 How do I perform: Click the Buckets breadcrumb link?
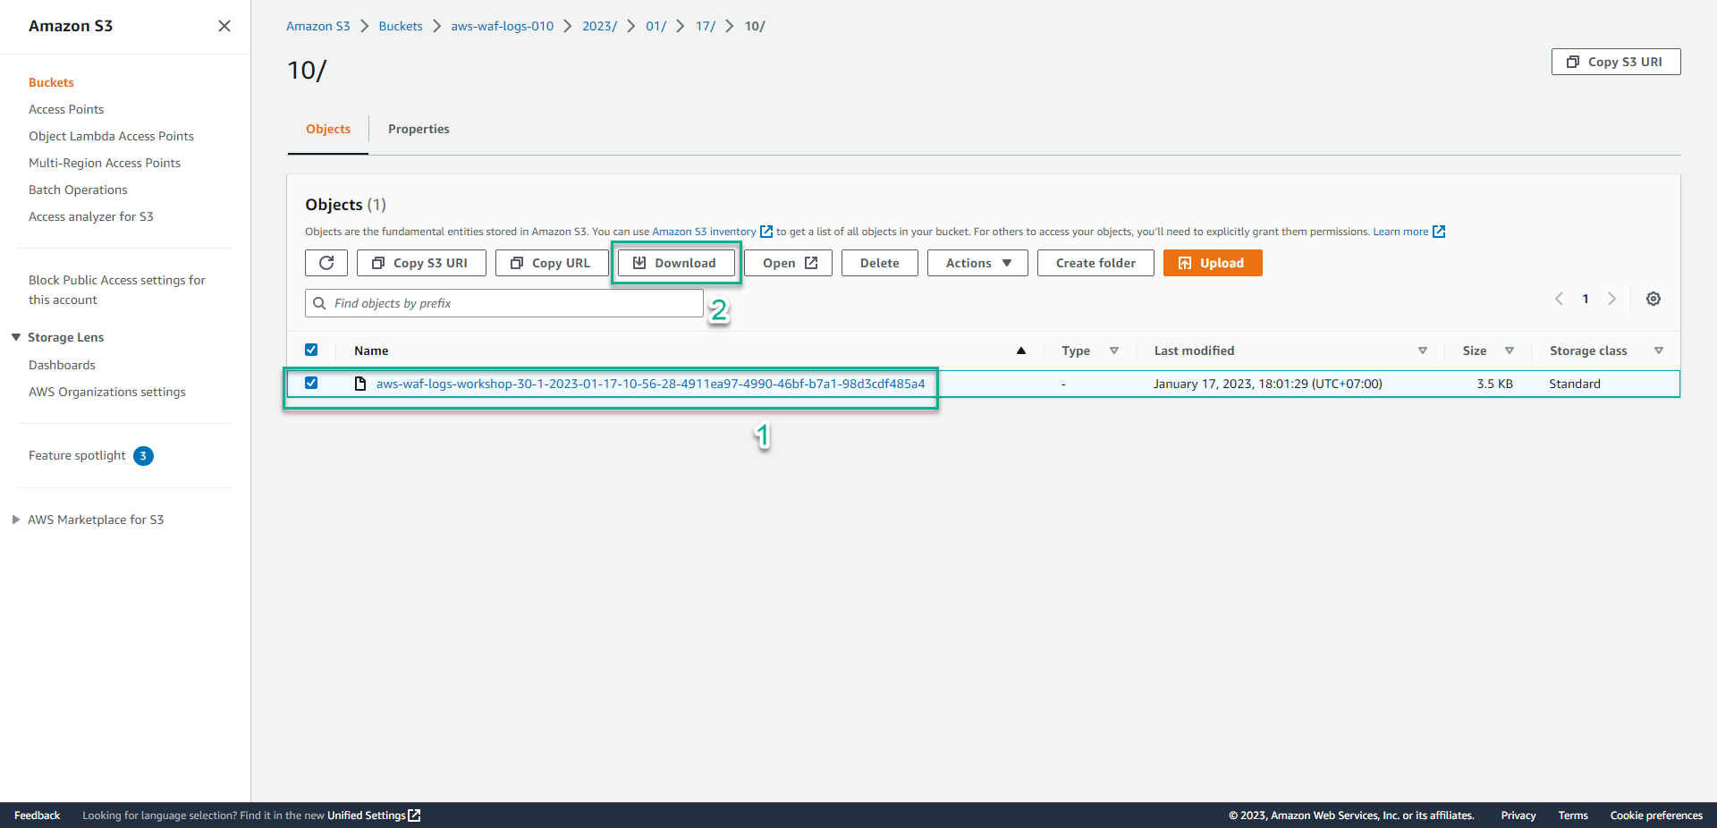(401, 26)
